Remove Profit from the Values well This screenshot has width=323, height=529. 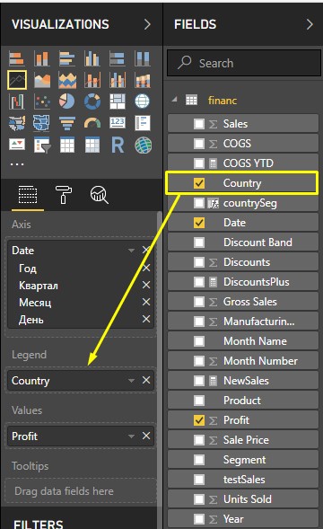146,436
